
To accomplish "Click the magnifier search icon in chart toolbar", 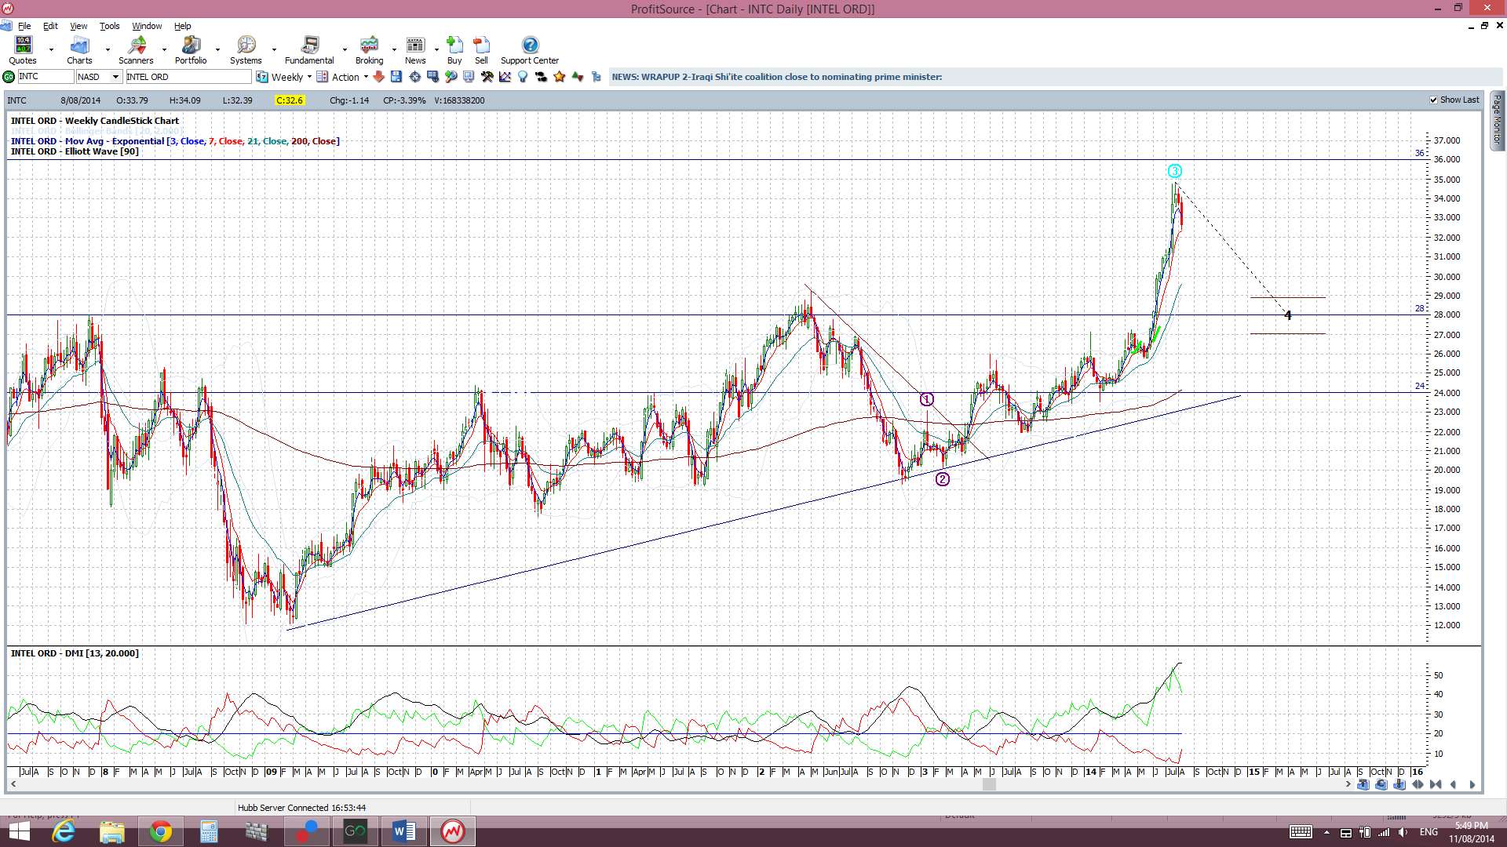I will tap(451, 77).
